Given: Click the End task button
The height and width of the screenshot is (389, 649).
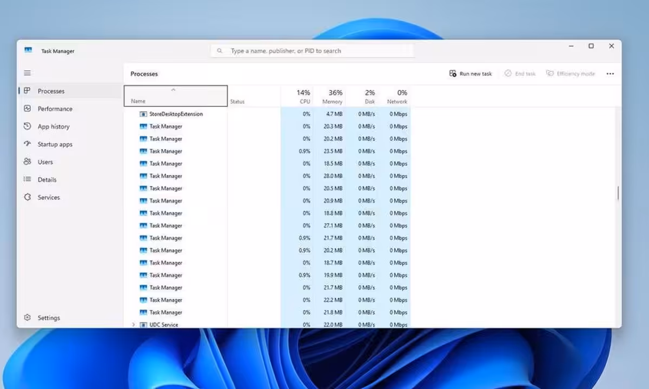Looking at the screenshot, I should point(520,73).
